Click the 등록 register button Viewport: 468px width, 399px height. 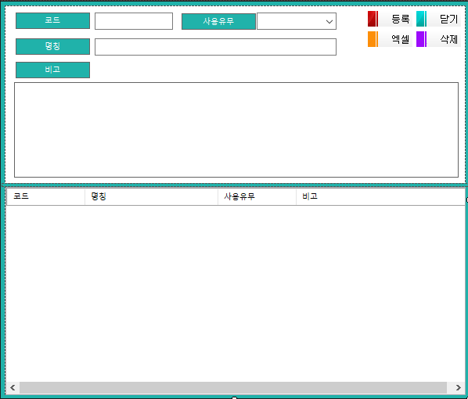pyautogui.click(x=390, y=19)
